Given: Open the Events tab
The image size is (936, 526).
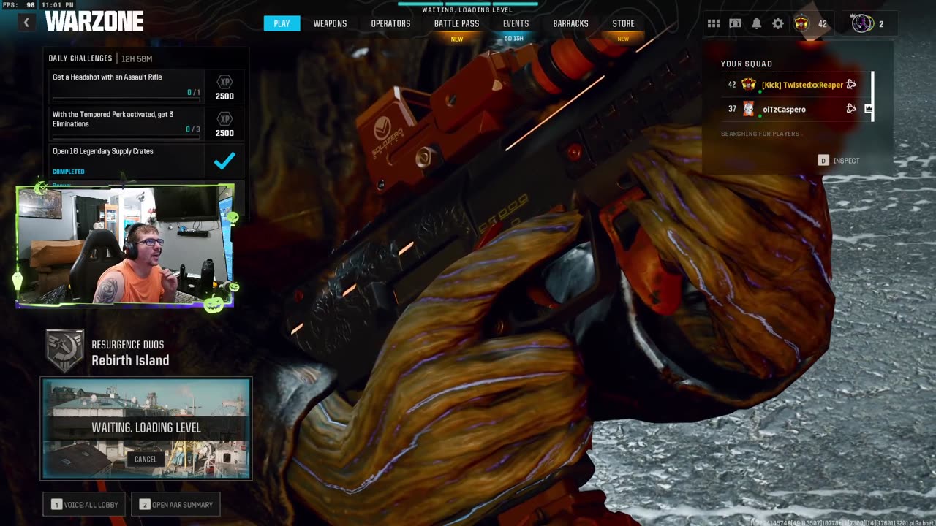Looking at the screenshot, I should 516,23.
